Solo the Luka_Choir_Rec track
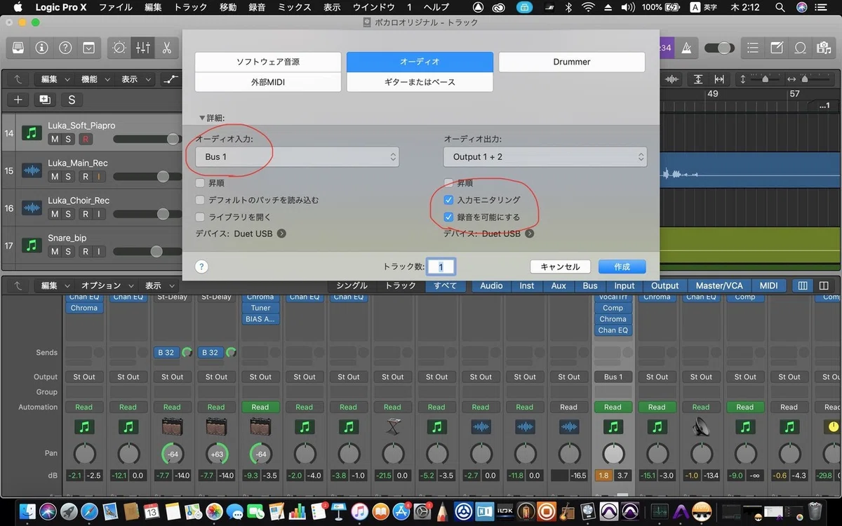The image size is (842, 526). [69, 214]
